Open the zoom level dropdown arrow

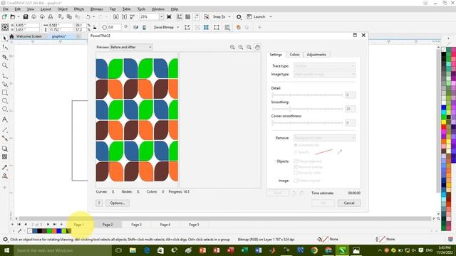pos(162,17)
